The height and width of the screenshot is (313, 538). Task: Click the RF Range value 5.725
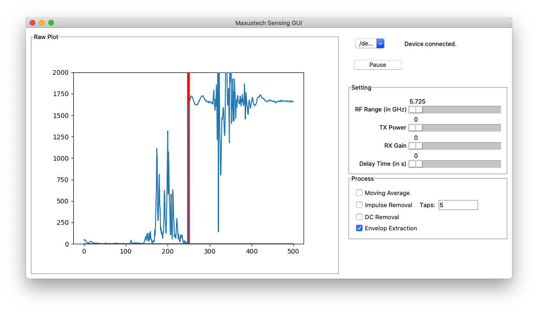click(417, 102)
